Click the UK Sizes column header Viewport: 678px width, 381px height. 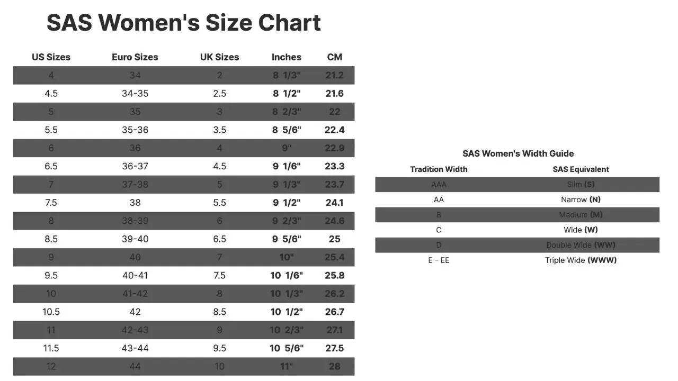click(x=219, y=57)
